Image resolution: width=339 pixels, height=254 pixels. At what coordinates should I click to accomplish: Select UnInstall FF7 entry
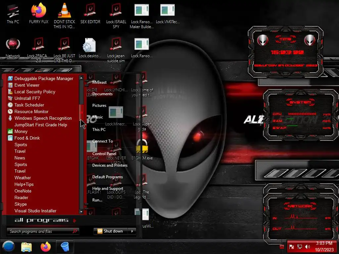coord(27,98)
